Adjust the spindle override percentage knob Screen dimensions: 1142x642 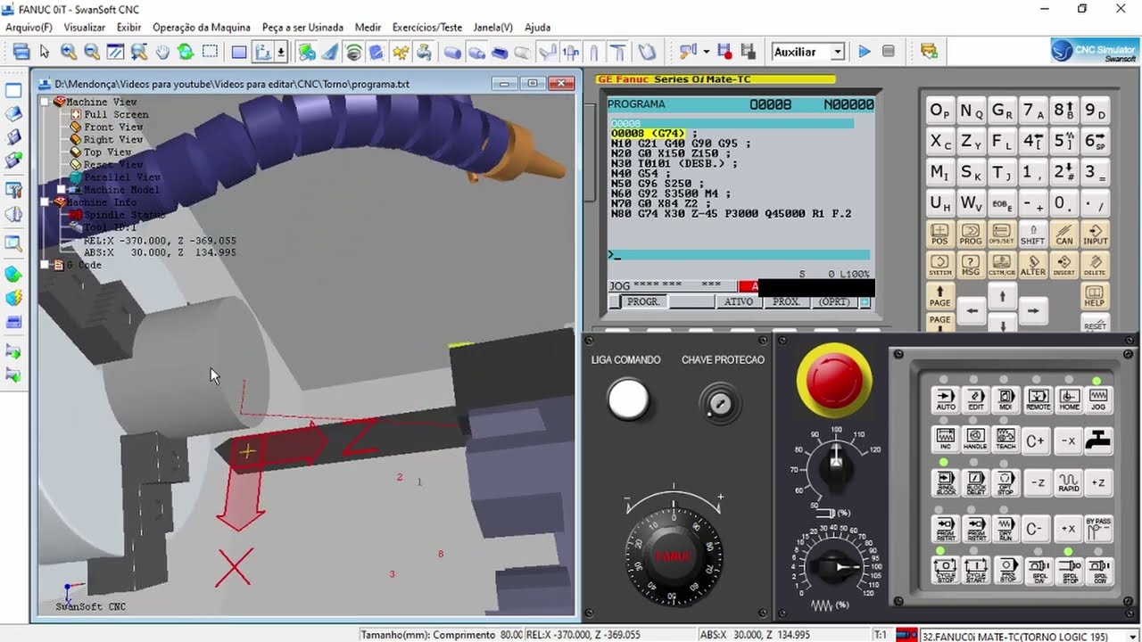pyautogui.click(x=836, y=470)
